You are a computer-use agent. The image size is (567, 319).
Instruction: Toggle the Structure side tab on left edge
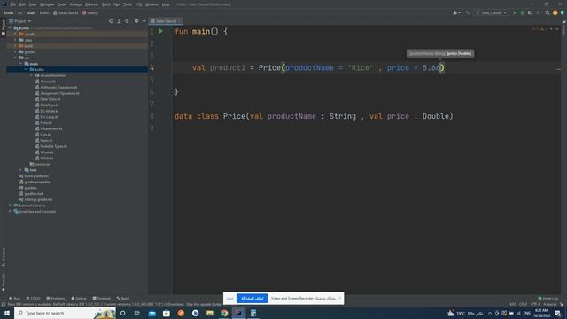[x=4, y=257]
